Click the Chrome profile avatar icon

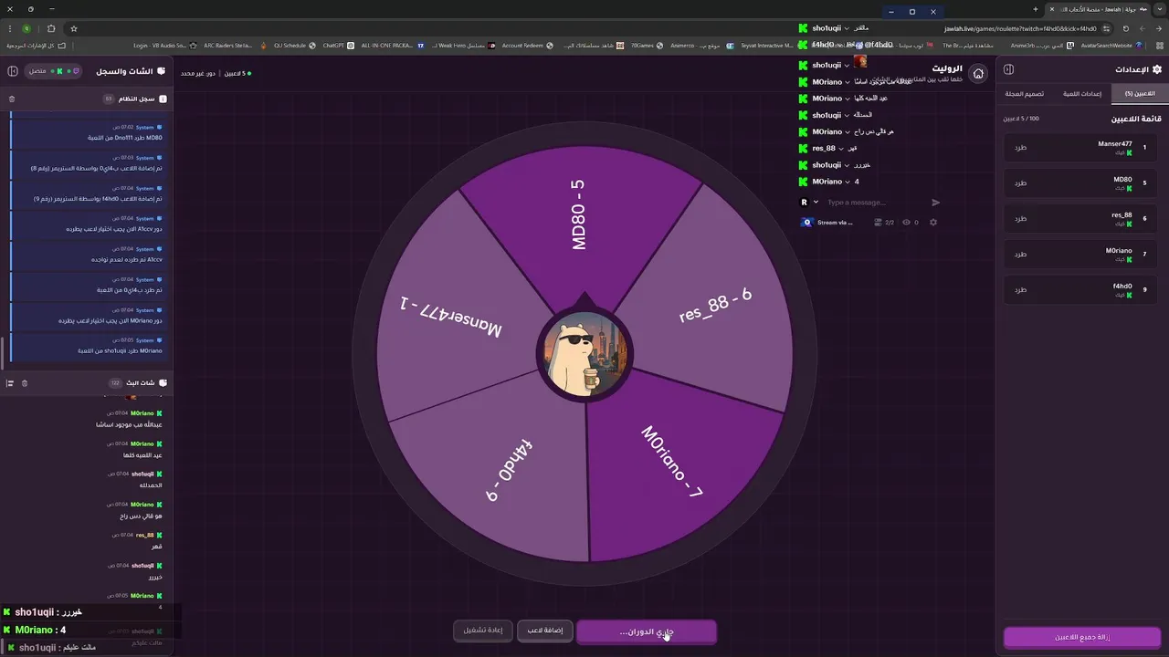(26, 28)
